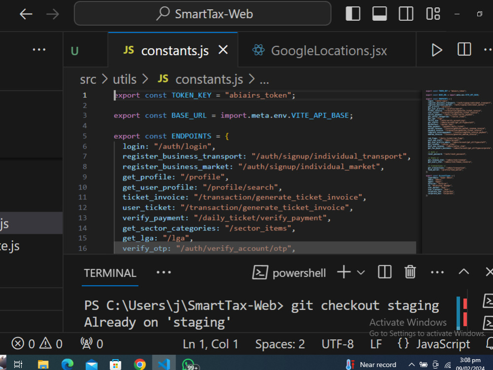Open terminal more actions ellipsis
The width and height of the screenshot is (493, 370).
(437, 272)
